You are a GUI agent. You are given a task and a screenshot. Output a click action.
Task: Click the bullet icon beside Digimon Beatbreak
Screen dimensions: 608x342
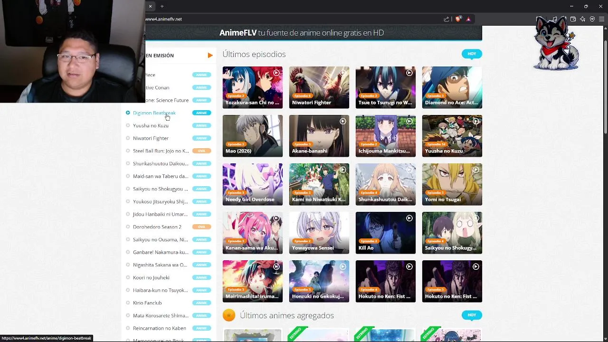click(128, 113)
